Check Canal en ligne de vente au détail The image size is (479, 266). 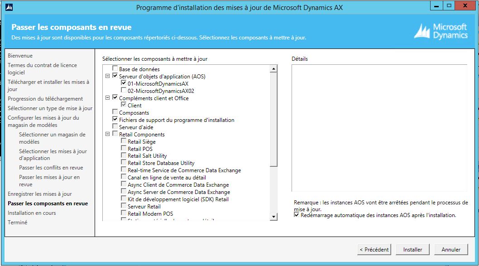pos(124,177)
